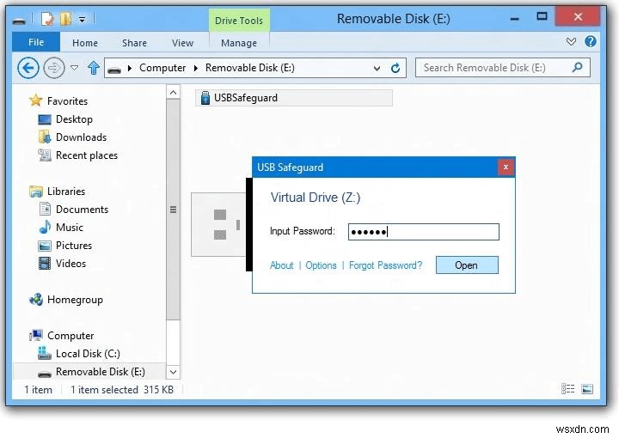The image size is (619, 438).
Task: Select Removable Disk (E:) breadcrumb
Action: (250, 68)
